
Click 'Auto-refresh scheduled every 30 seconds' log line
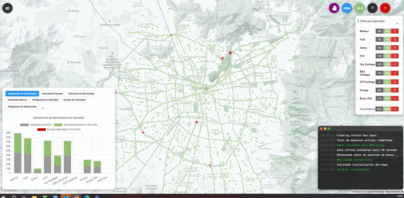point(367,150)
